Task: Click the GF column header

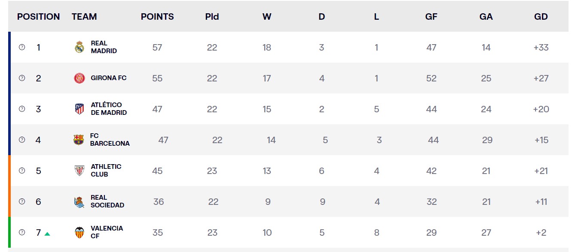Action: tap(431, 17)
